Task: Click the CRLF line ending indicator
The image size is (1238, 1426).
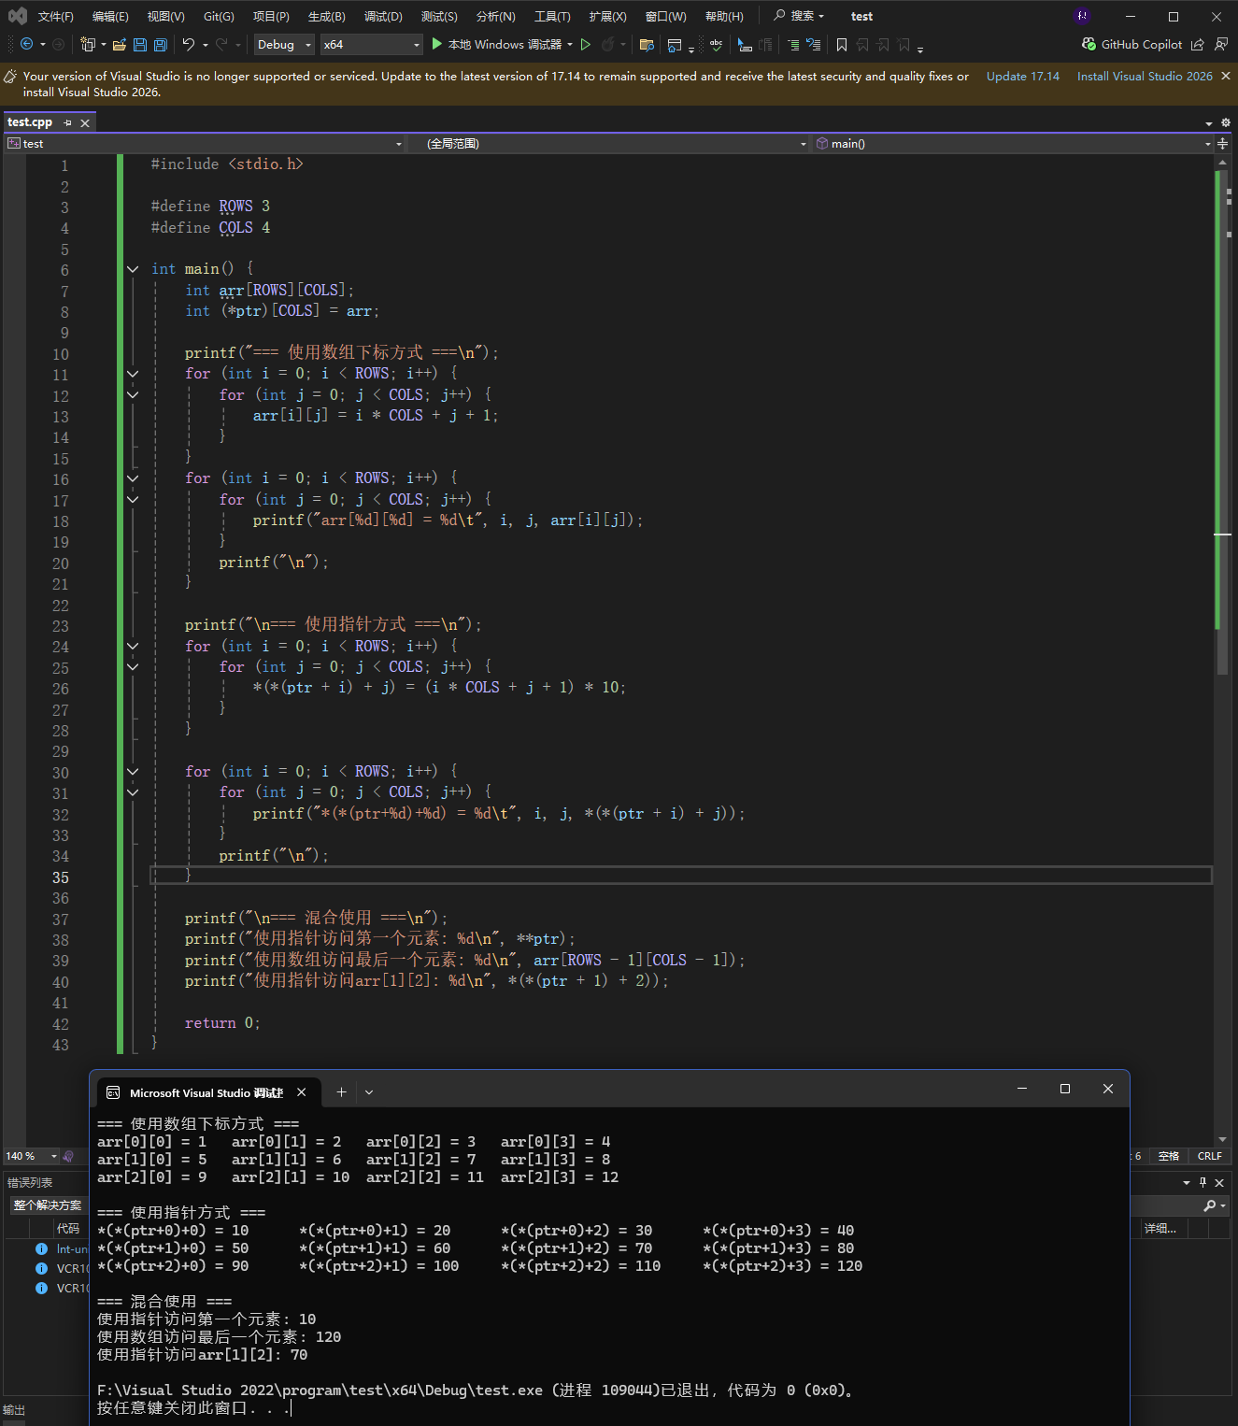Action: [x=1210, y=1156]
